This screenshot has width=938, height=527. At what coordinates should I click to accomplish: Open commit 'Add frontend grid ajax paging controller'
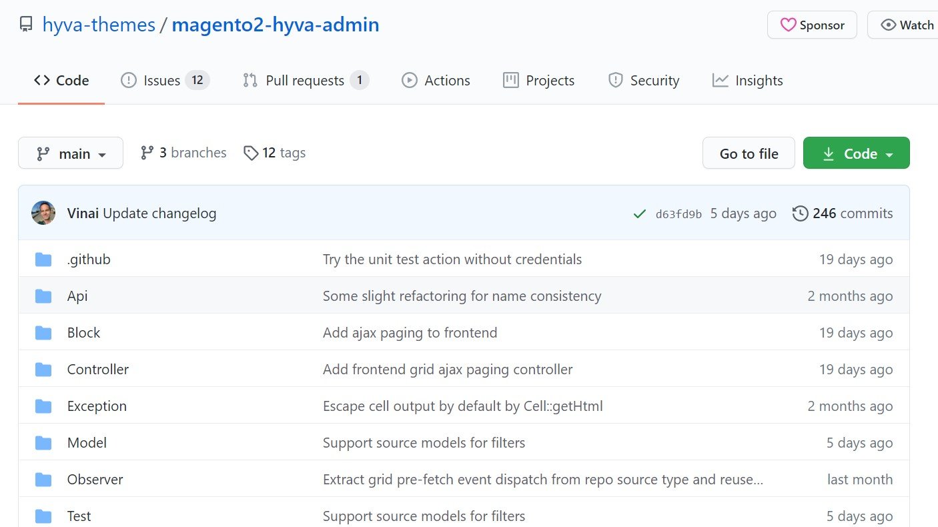click(448, 370)
